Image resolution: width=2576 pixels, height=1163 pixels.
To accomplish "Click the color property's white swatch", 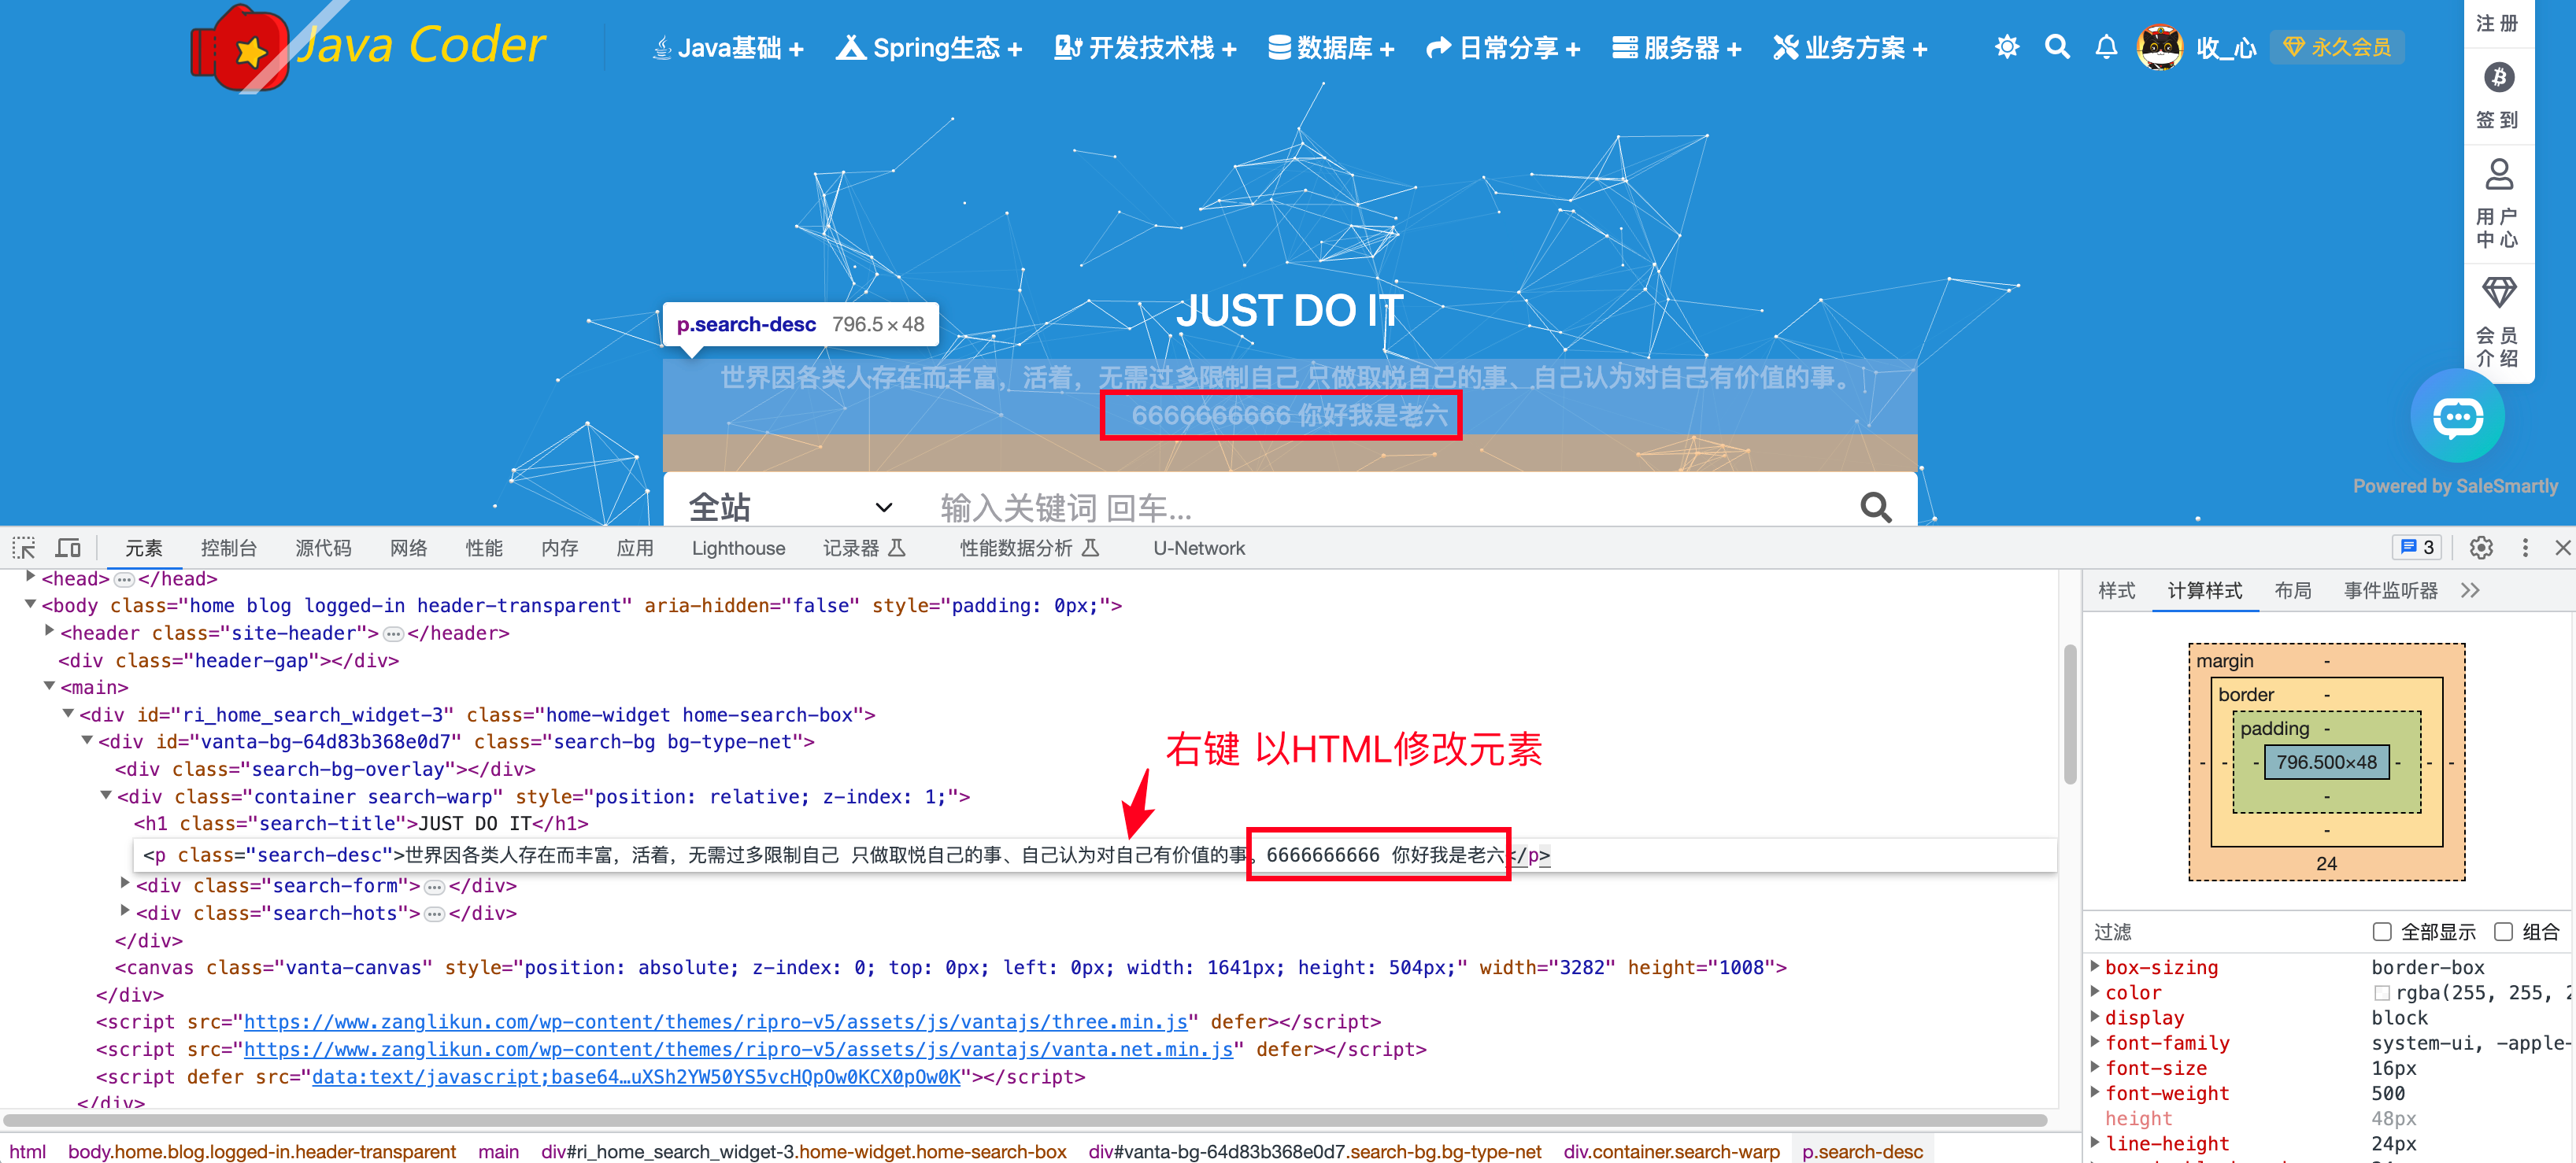I will point(2382,992).
